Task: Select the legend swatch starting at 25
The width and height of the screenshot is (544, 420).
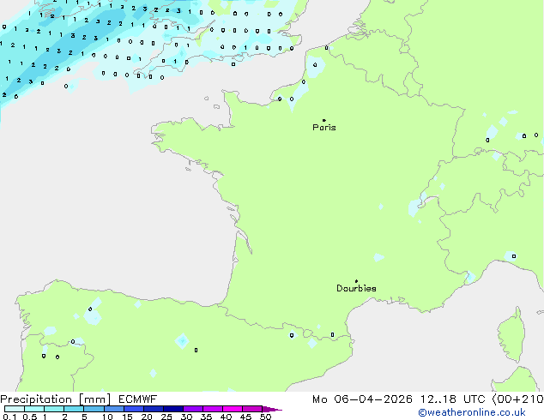Action: [173, 409]
